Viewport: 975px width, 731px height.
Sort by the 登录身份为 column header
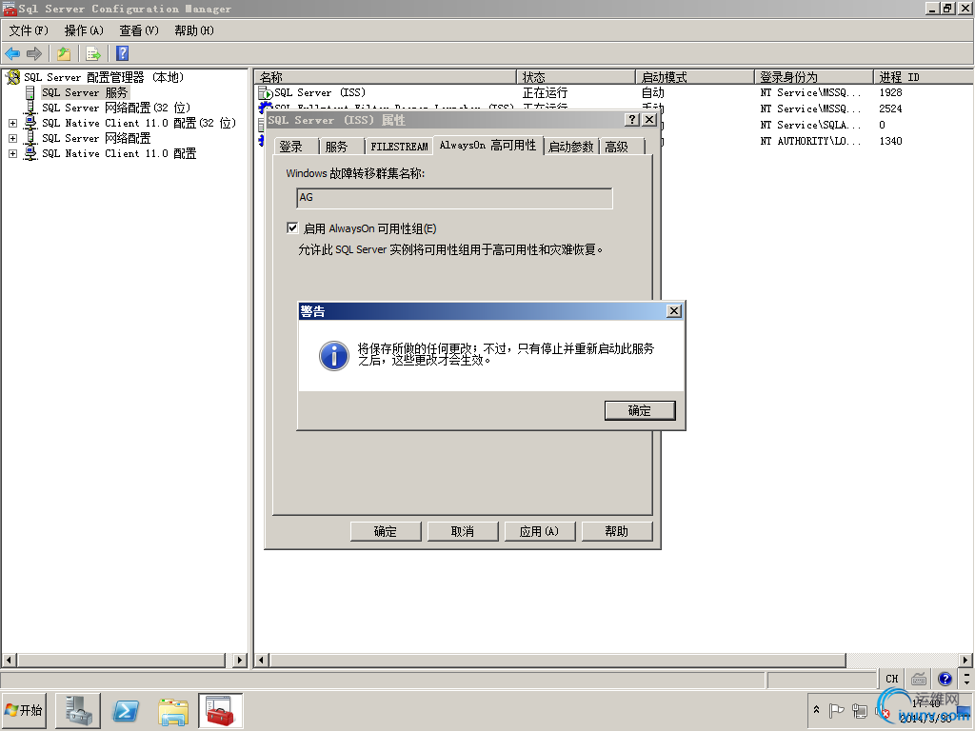814,77
